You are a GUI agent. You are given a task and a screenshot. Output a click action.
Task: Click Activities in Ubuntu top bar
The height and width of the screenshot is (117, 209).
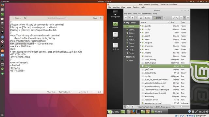click(x=5, y=1)
